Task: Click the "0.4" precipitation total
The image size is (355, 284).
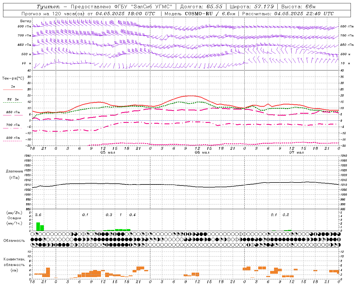Action: pos(133,215)
